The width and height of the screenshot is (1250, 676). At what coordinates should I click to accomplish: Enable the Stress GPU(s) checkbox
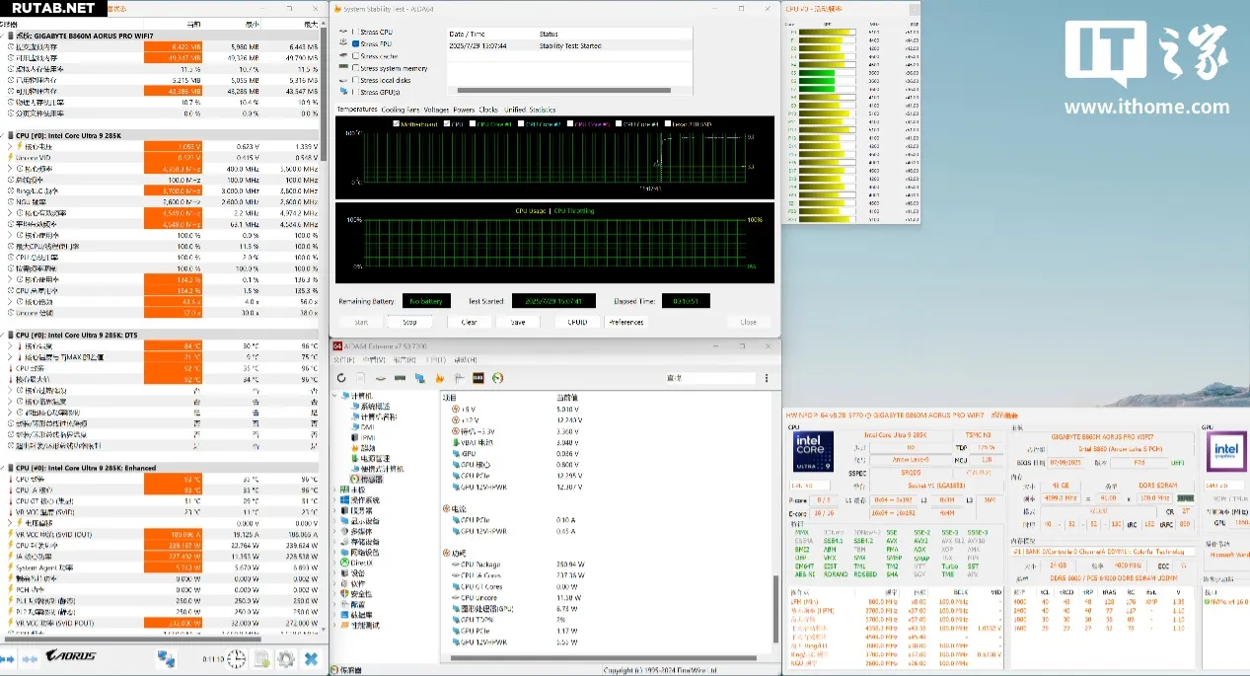(x=356, y=92)
